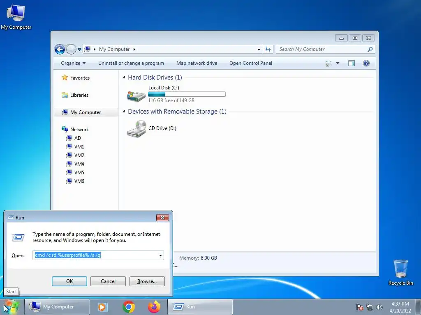421x315 pixels.
Task: Click the My Computer breadcrumb text
Action: [114, 49]
